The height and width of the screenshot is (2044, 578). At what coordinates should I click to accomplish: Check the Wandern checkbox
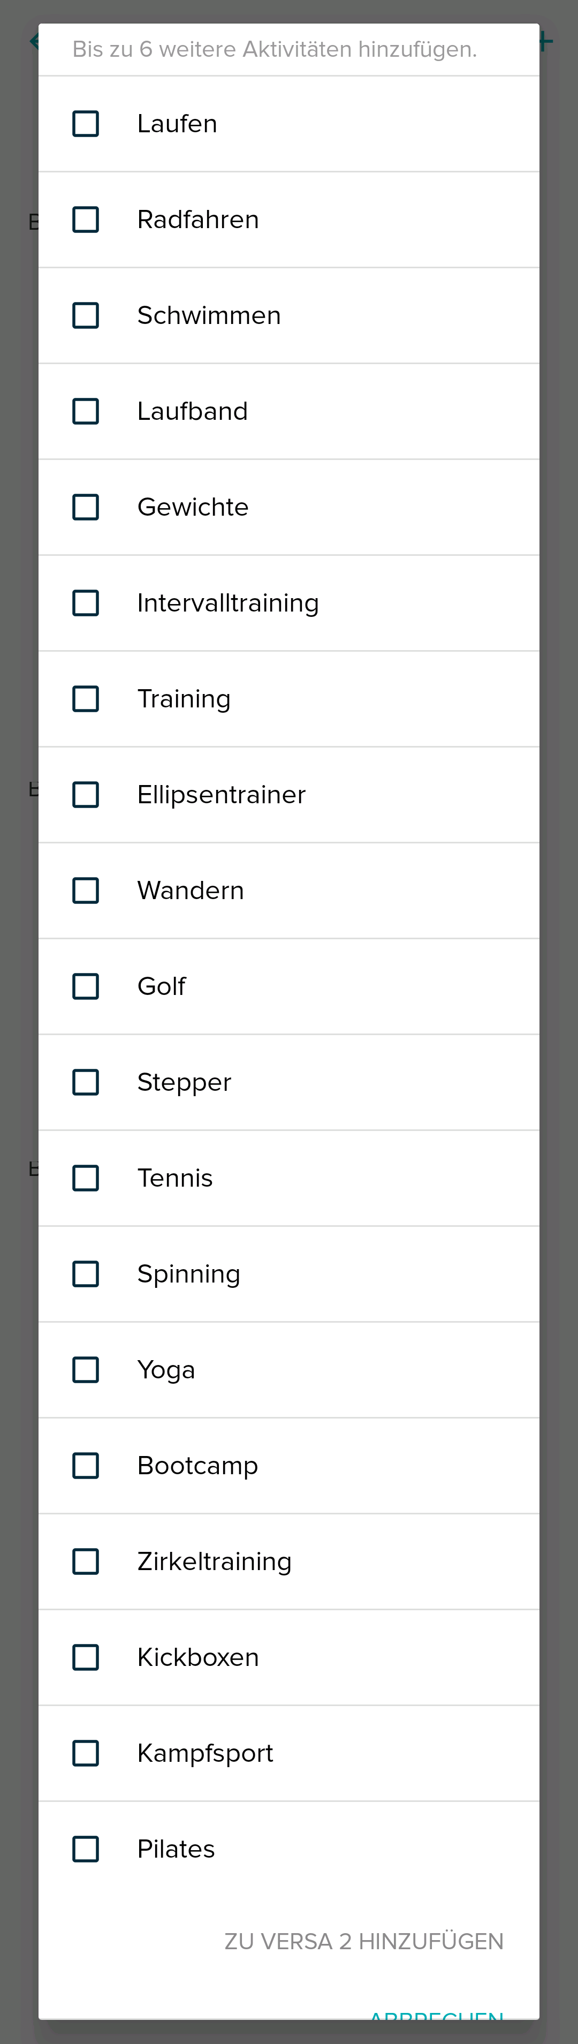(86, 891)
